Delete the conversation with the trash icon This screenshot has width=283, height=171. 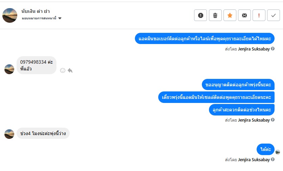pos(215,15)
